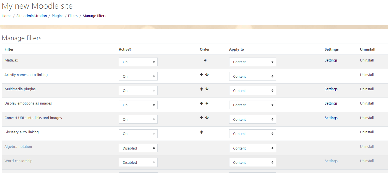
Task: Click the MathJax filter name
Action: tap(11, 60)
